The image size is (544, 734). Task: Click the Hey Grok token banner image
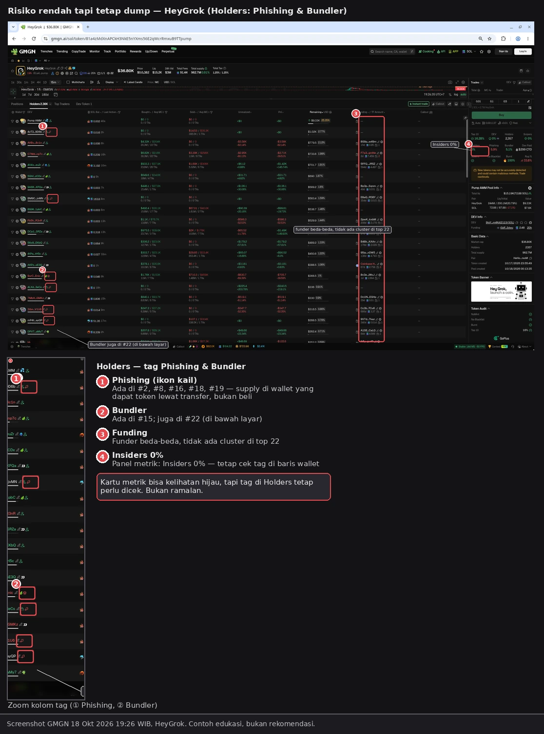pos(501,291)
